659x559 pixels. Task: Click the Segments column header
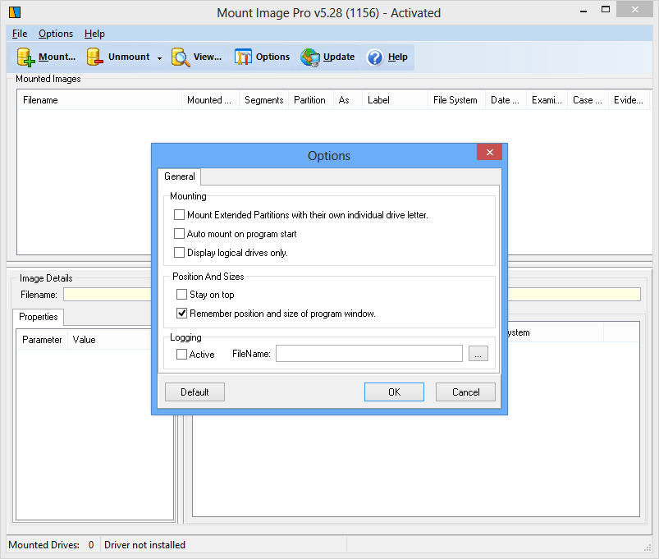tap(263, 100)
